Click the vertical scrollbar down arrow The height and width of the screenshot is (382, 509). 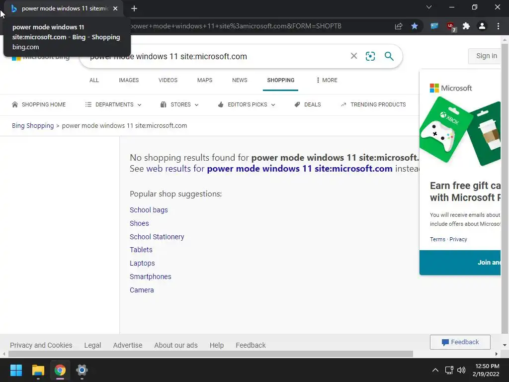(x=505, y=345)
